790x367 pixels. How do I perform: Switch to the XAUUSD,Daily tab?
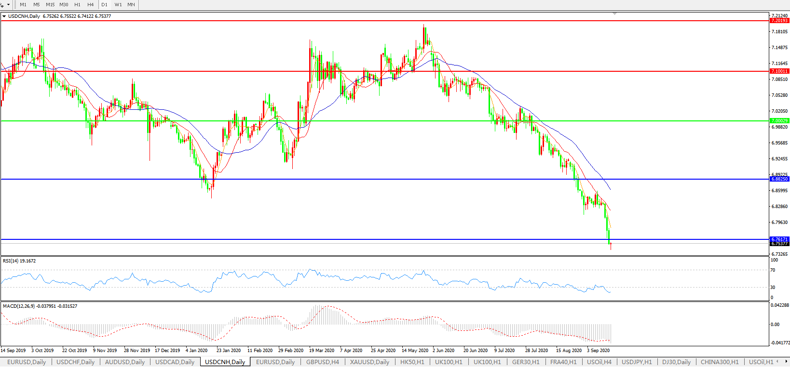(x=369, y=362)
